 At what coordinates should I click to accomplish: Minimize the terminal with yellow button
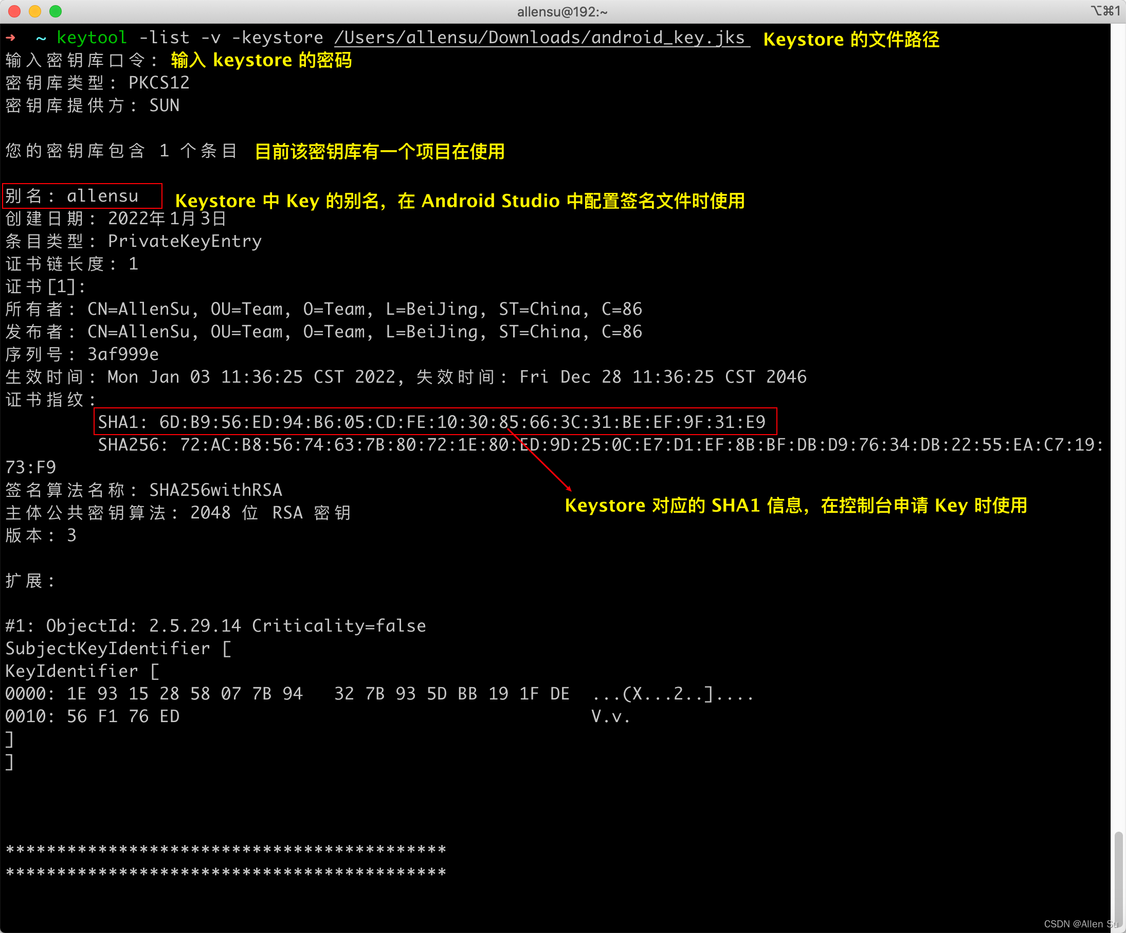pos(35,11)
